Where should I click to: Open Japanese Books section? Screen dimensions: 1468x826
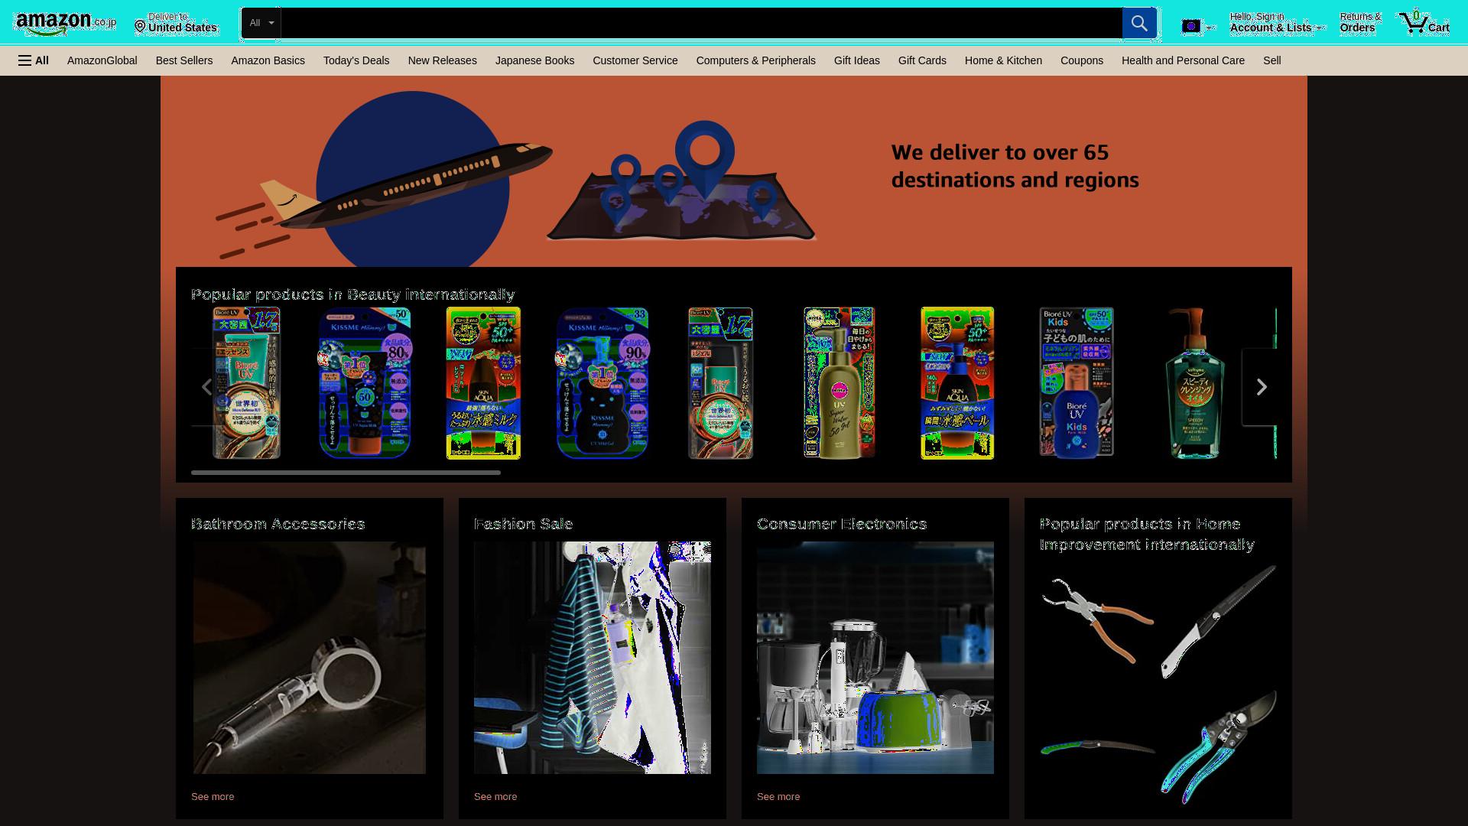[x=534, y=60]
